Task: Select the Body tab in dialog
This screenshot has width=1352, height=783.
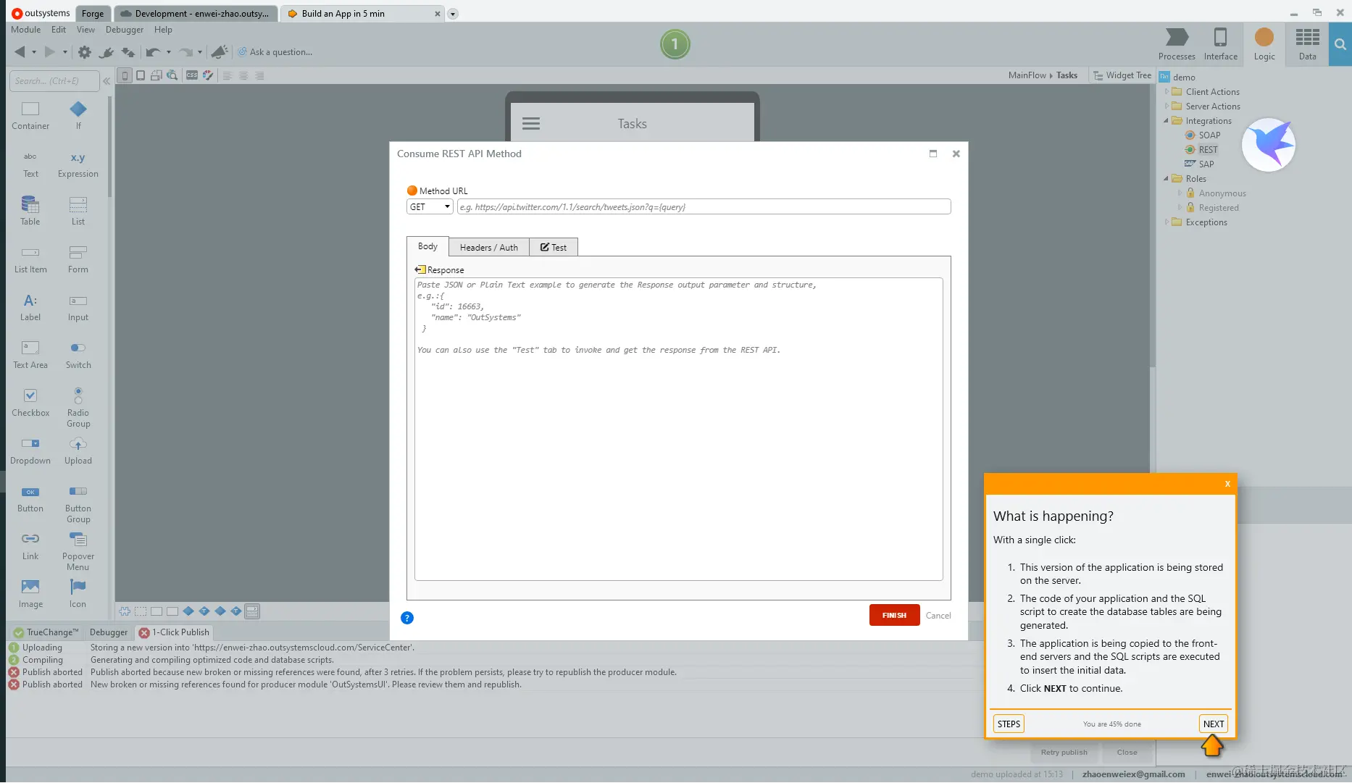Action: 427,246
